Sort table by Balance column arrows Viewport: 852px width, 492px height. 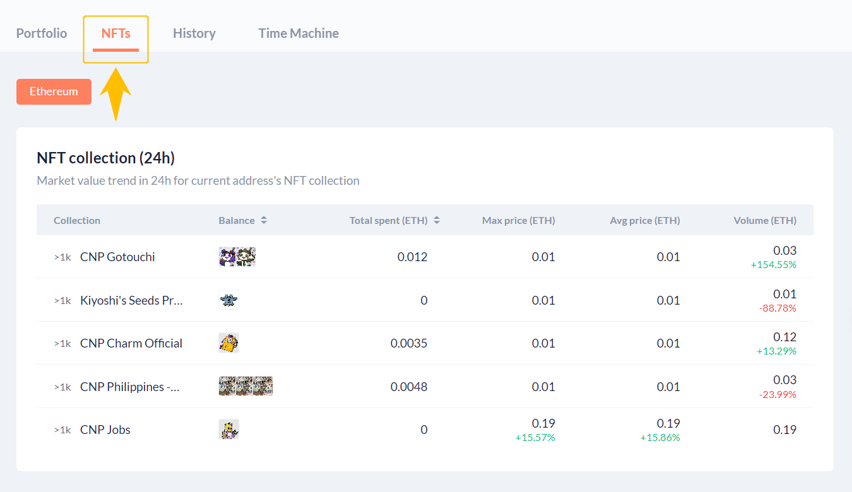point(264,220)
